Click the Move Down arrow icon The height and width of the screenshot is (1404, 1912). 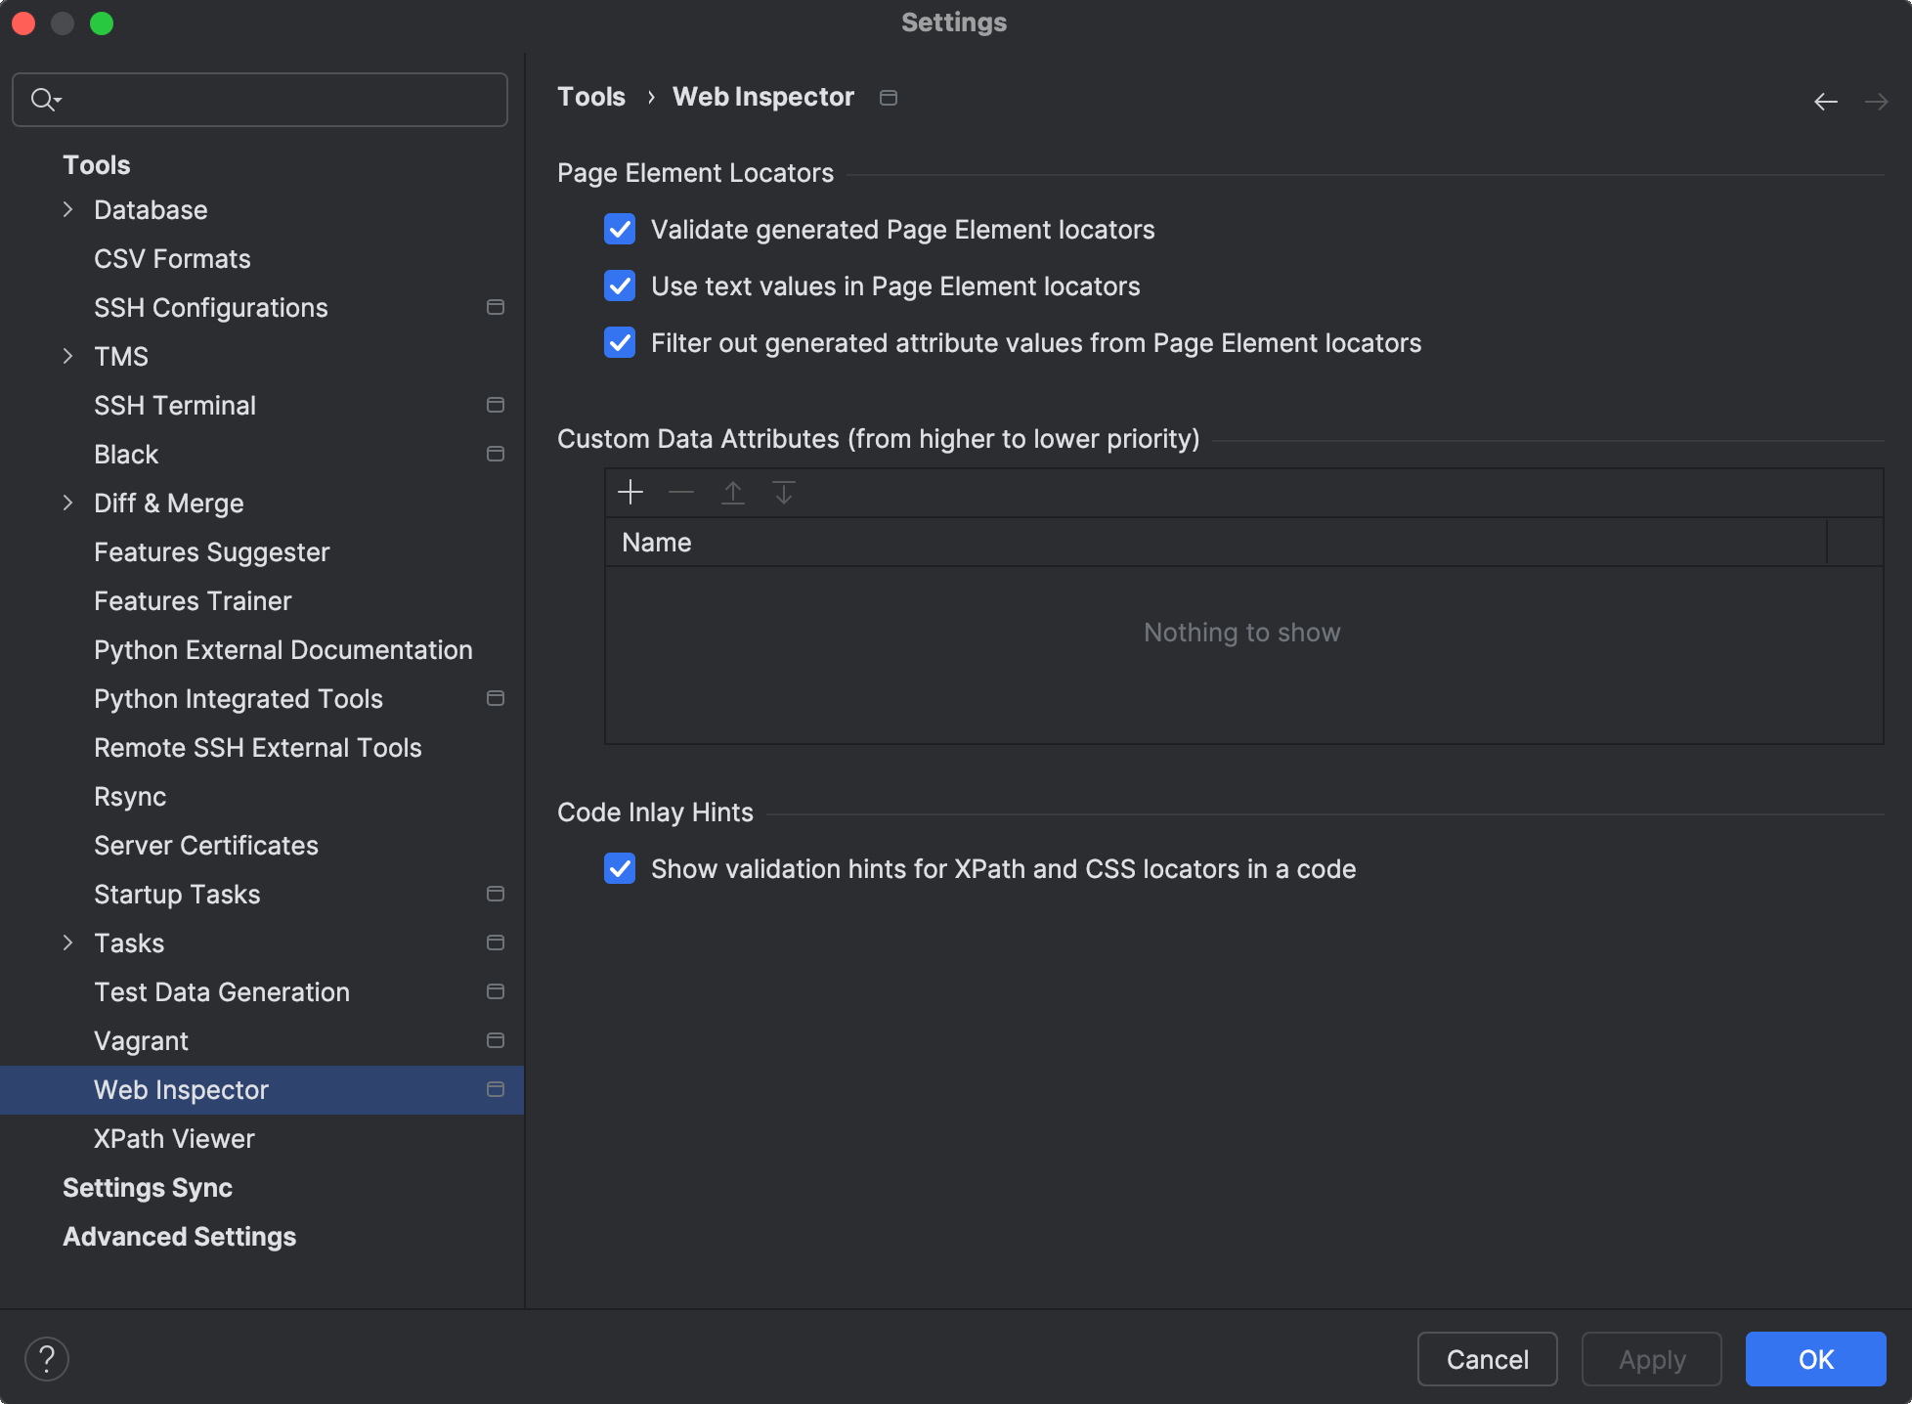tap(783, 492)
